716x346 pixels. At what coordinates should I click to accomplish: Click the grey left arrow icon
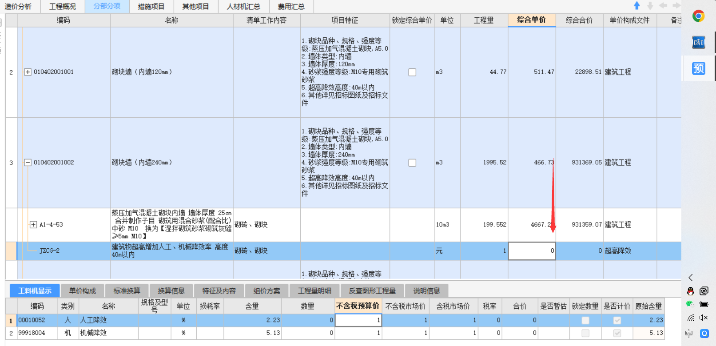tap(663, 6)
